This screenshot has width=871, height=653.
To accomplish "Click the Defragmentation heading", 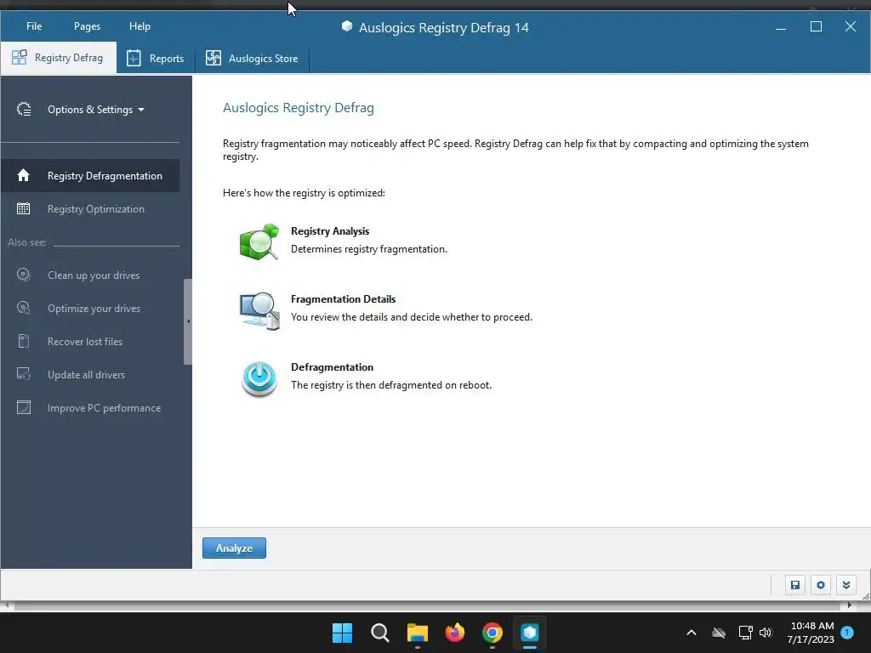I will click(333, 367).
